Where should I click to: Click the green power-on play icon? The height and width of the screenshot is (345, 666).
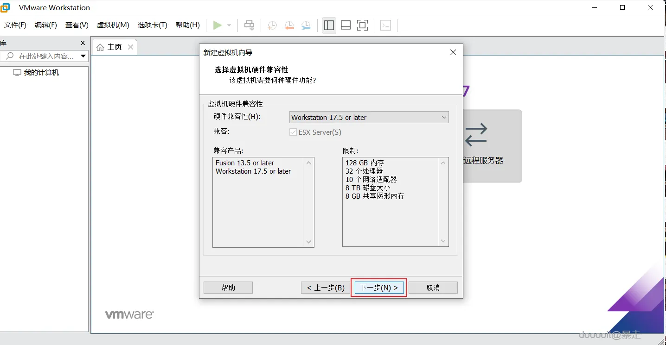(217, 25)
